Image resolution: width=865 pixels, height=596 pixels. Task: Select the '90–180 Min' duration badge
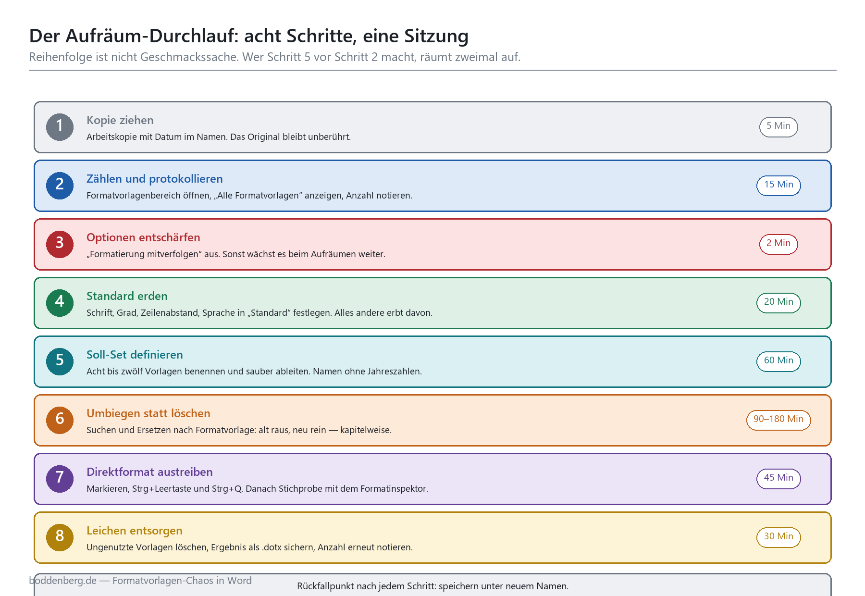778,420
